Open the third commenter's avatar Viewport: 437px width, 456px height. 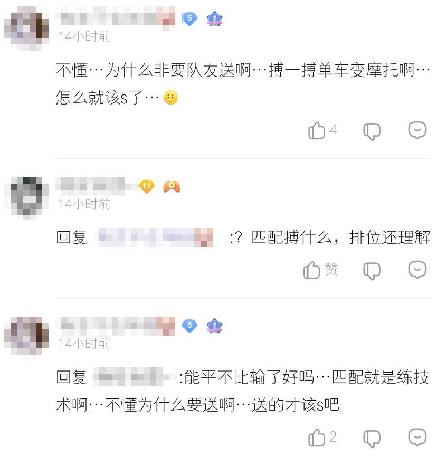coord(26,336)
